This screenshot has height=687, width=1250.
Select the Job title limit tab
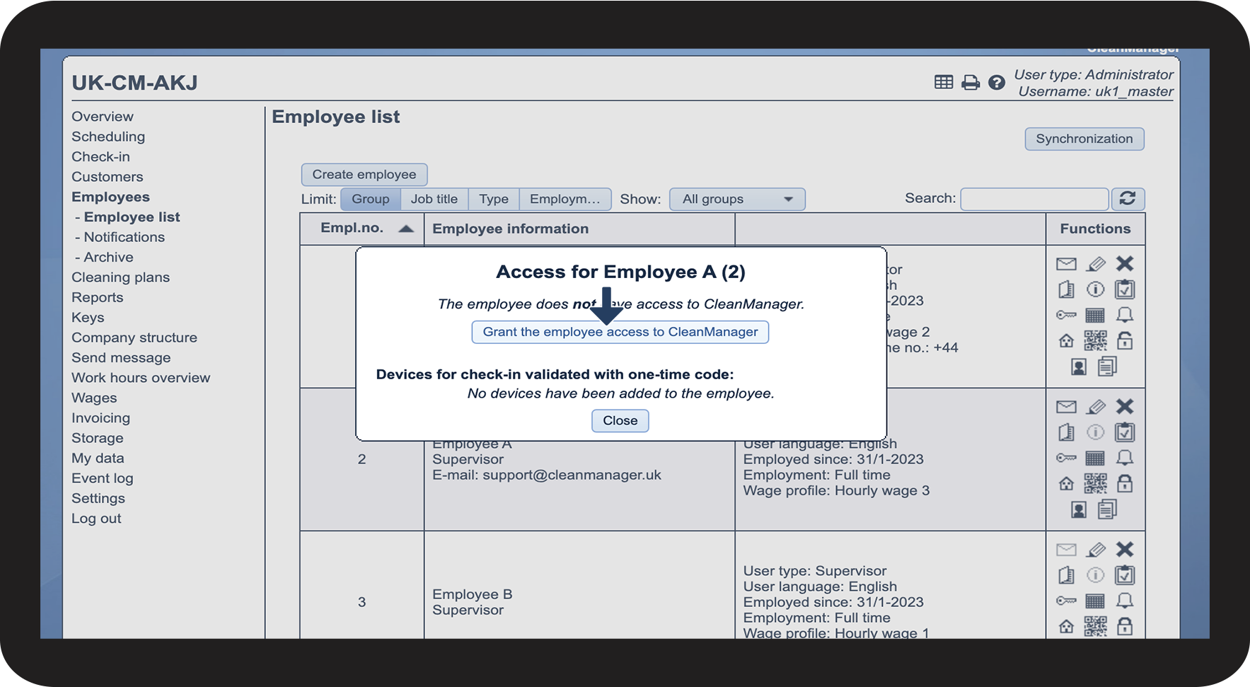point(434,200)
